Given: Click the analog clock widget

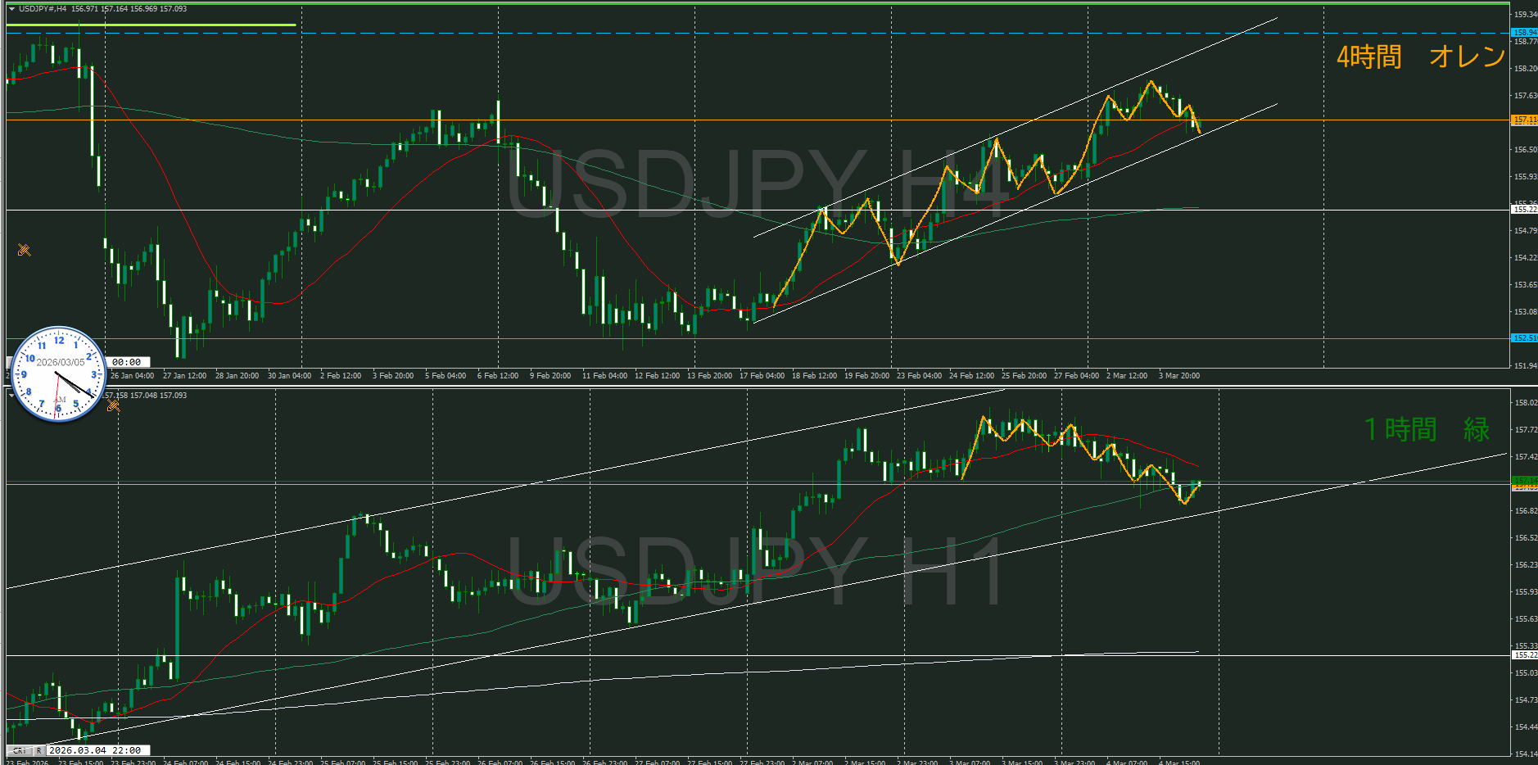Looking at the screenshot, I should click(58, 374).
